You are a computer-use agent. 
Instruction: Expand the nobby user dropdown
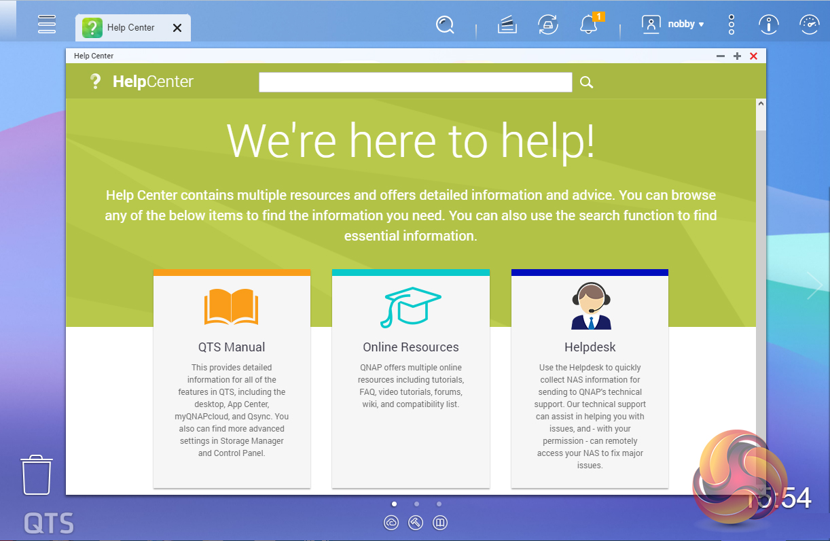click(x=673, y=24)
